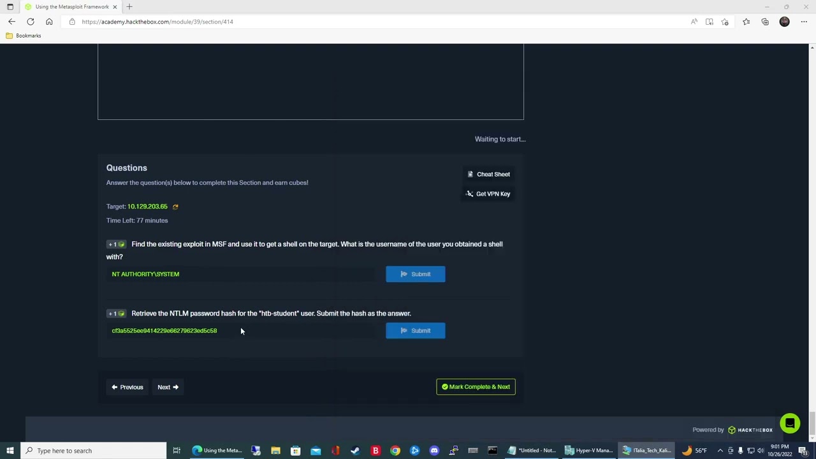The height and width of the screenshot is (459, 816).
Task: Open the Collections icon
Action: (x=765, y=22)
